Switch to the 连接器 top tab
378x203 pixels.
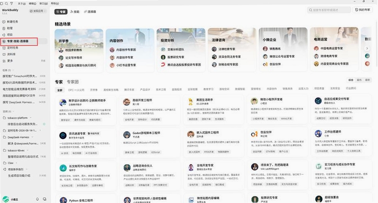click(90, 11)
